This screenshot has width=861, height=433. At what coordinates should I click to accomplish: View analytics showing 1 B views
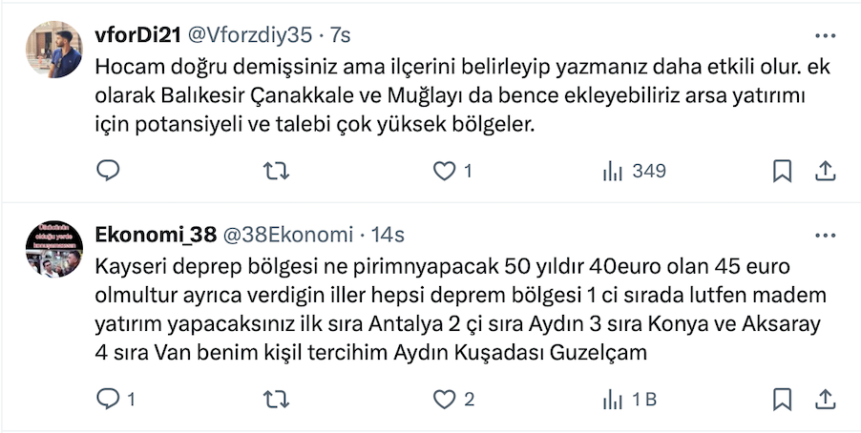coord(629,399)
